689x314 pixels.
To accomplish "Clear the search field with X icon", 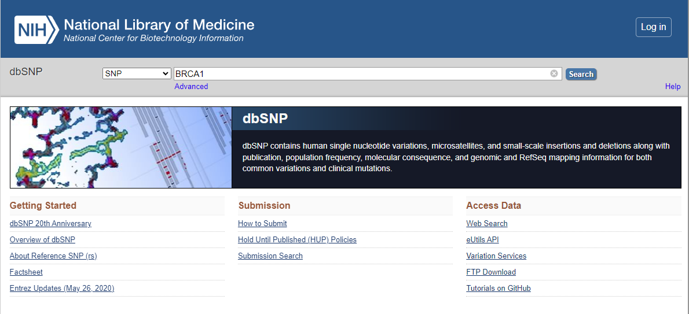I will (554, 73).
